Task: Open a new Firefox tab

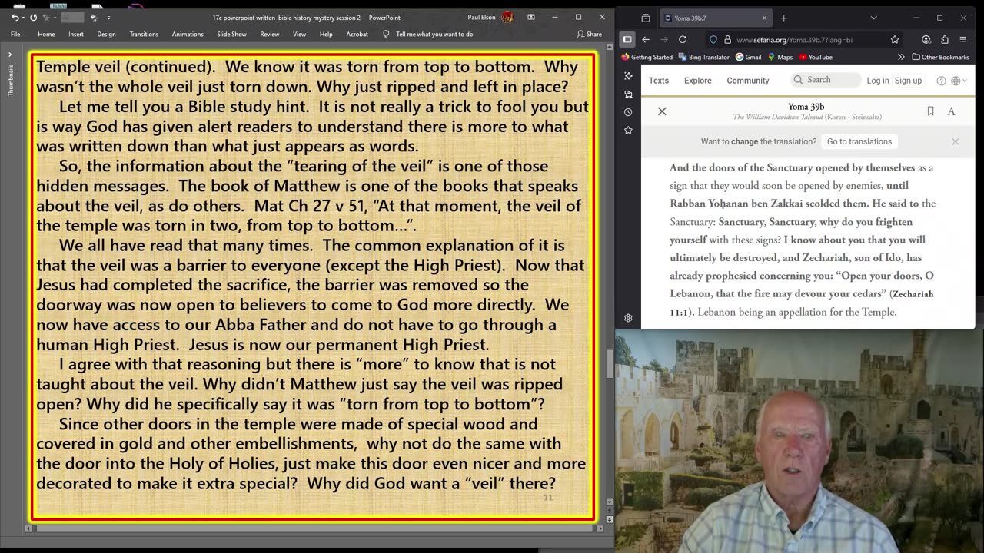Action: [x=784, y=18]
